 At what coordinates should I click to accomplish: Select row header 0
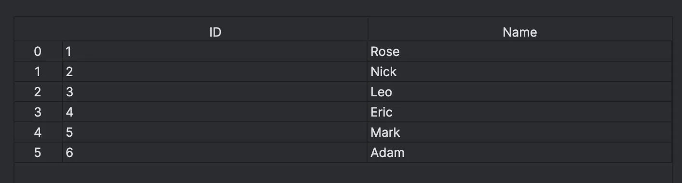click(x=38, y=51)
